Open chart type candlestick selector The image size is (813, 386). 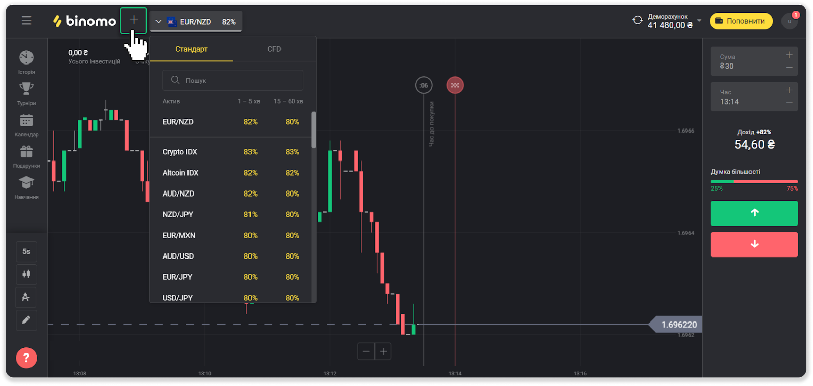(26, 274)
